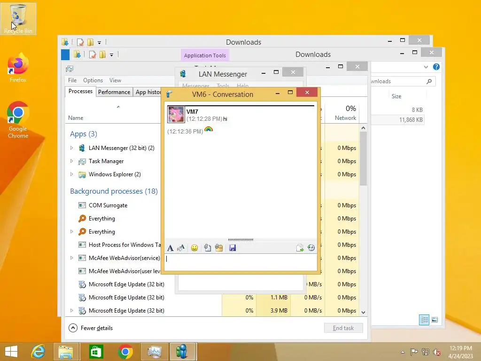481x361 pixels.
Task: Click the LAN Messenger window title icon
Action: (x=183, y=74)
